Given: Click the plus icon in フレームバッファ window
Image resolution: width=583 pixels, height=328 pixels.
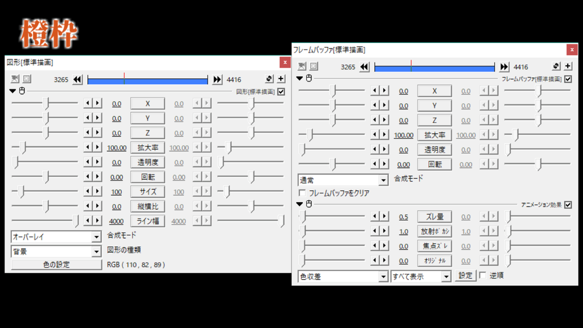Looking at the screenshot, I should pyautogui.click(x=567, y=67).
